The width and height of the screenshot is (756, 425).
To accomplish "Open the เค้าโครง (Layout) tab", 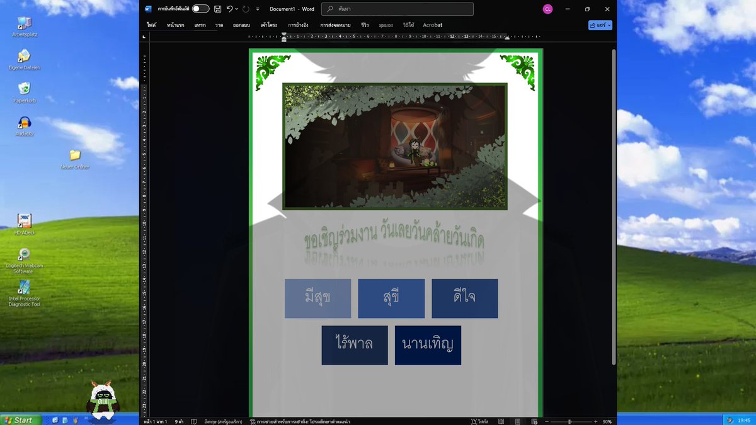I will pos(270,25).
